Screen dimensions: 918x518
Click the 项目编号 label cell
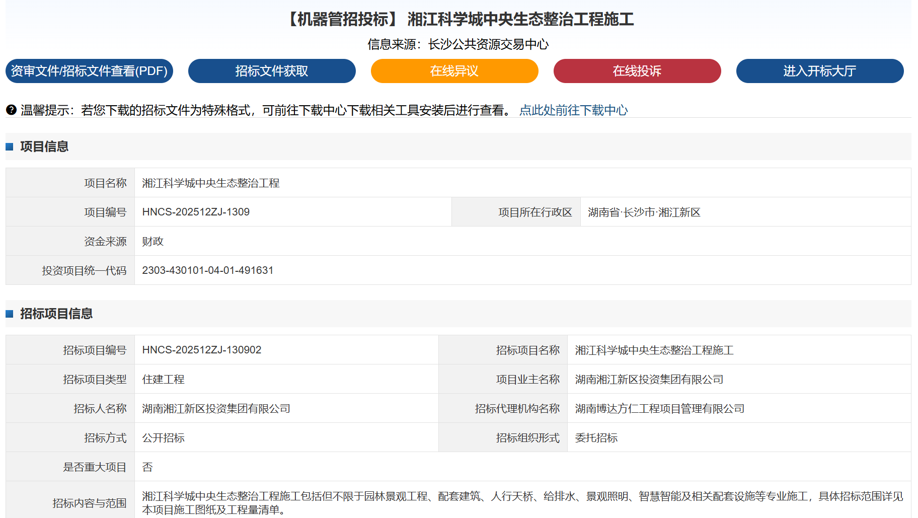pyautogui.click(x=70, y=212)
